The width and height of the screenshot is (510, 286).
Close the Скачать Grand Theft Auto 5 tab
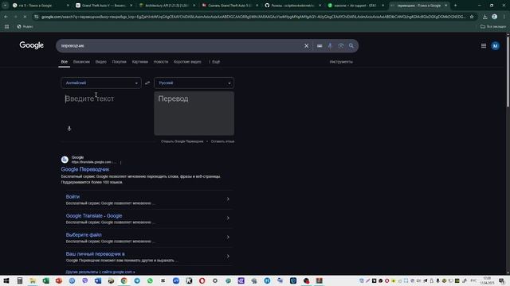(x=257, y=6)
